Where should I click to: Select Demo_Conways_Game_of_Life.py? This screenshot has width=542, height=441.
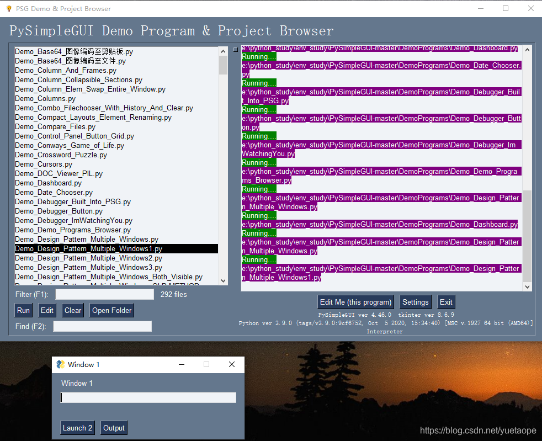116,146
